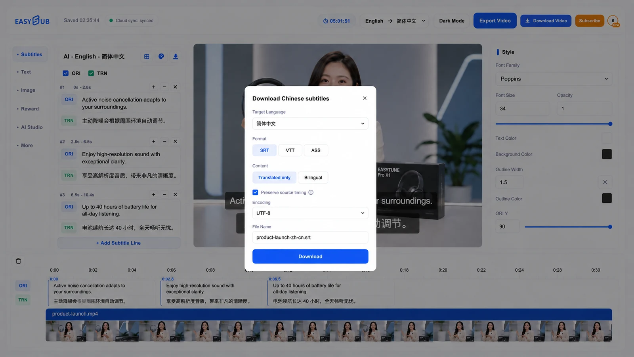Click the Download Video button
Screen dimensions: 634x357
tap(546, 21)
